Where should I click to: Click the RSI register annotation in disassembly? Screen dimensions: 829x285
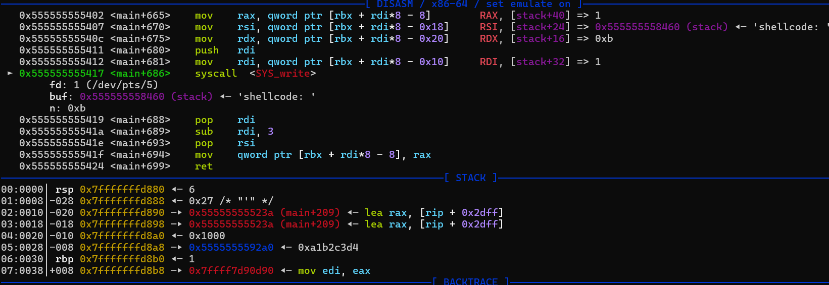click(x=489, y=27)
